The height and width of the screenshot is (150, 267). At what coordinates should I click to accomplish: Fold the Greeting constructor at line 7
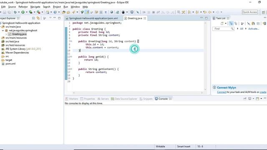click(71, 41)
